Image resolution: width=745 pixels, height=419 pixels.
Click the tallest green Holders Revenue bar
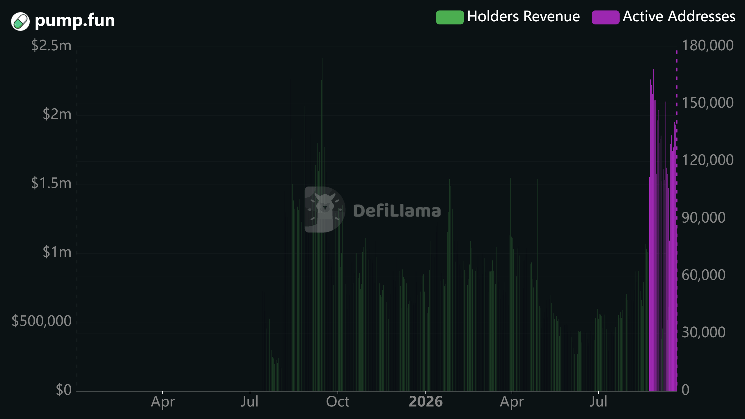(322, 225)
